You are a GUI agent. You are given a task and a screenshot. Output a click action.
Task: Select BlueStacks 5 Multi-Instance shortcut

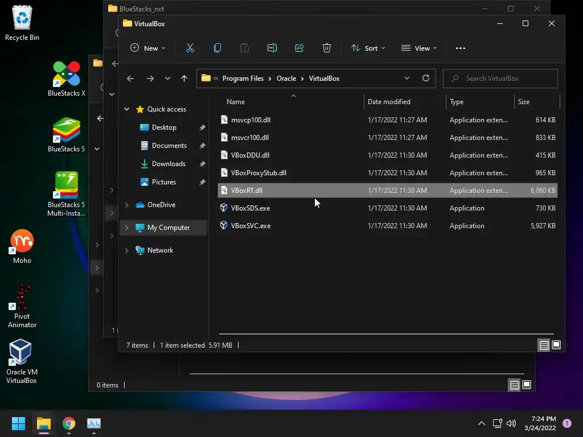coord(66,194)
